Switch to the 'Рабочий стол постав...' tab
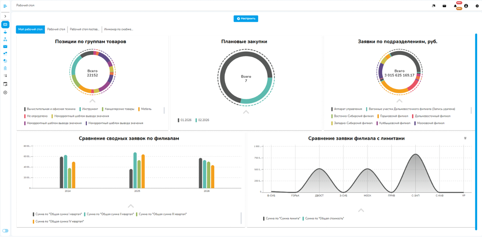482x240 pixels. tap(85, 29)
